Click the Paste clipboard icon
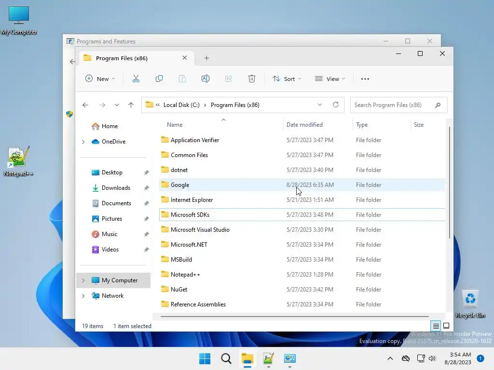This screenshot has width=494, height=370. [182, 79]
